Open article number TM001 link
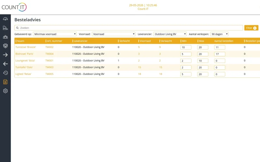Screen dimensions: 260x162 (49, 61)
